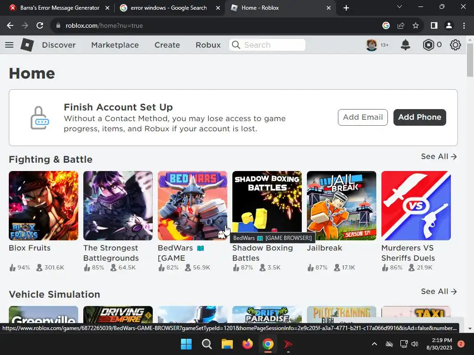
Task: Open the Marketplace menu item
Action: [115, 45]
